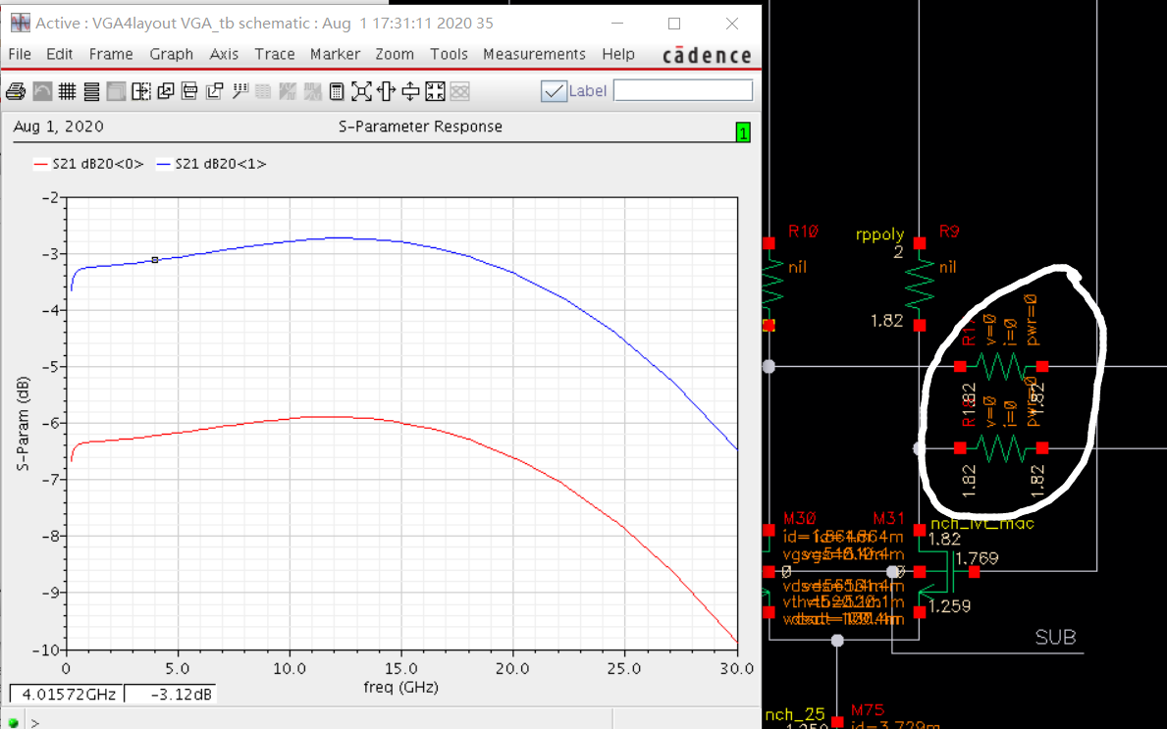Open the Marker menu

pos(335,54)
